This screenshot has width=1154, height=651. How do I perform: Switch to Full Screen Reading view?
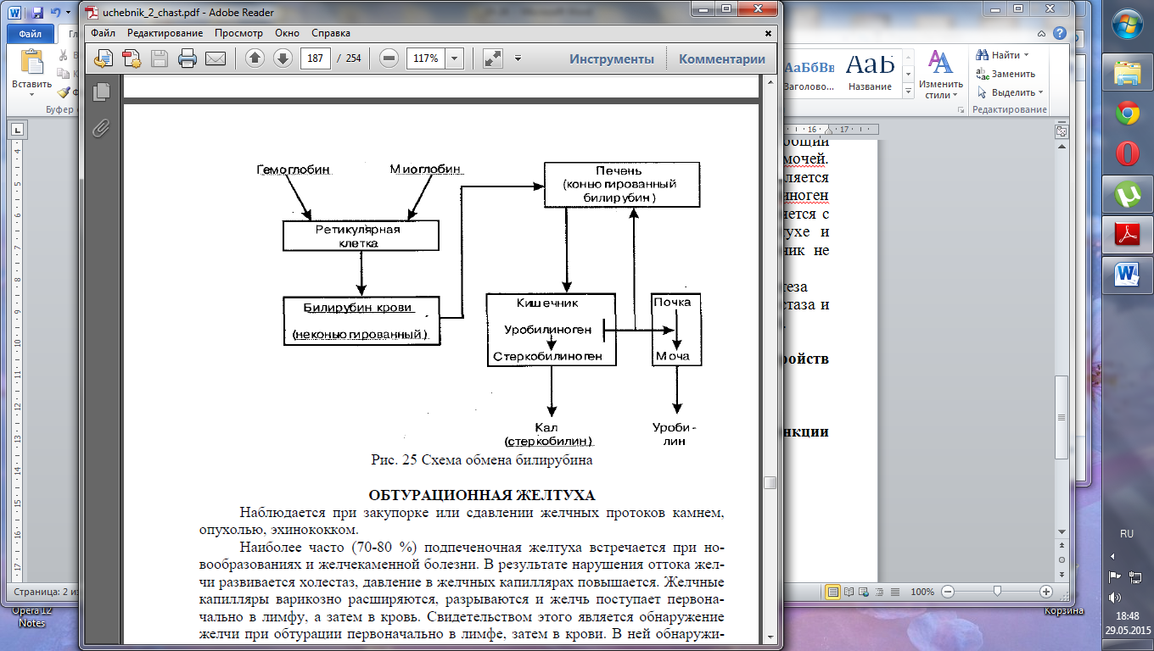point(850,592)
